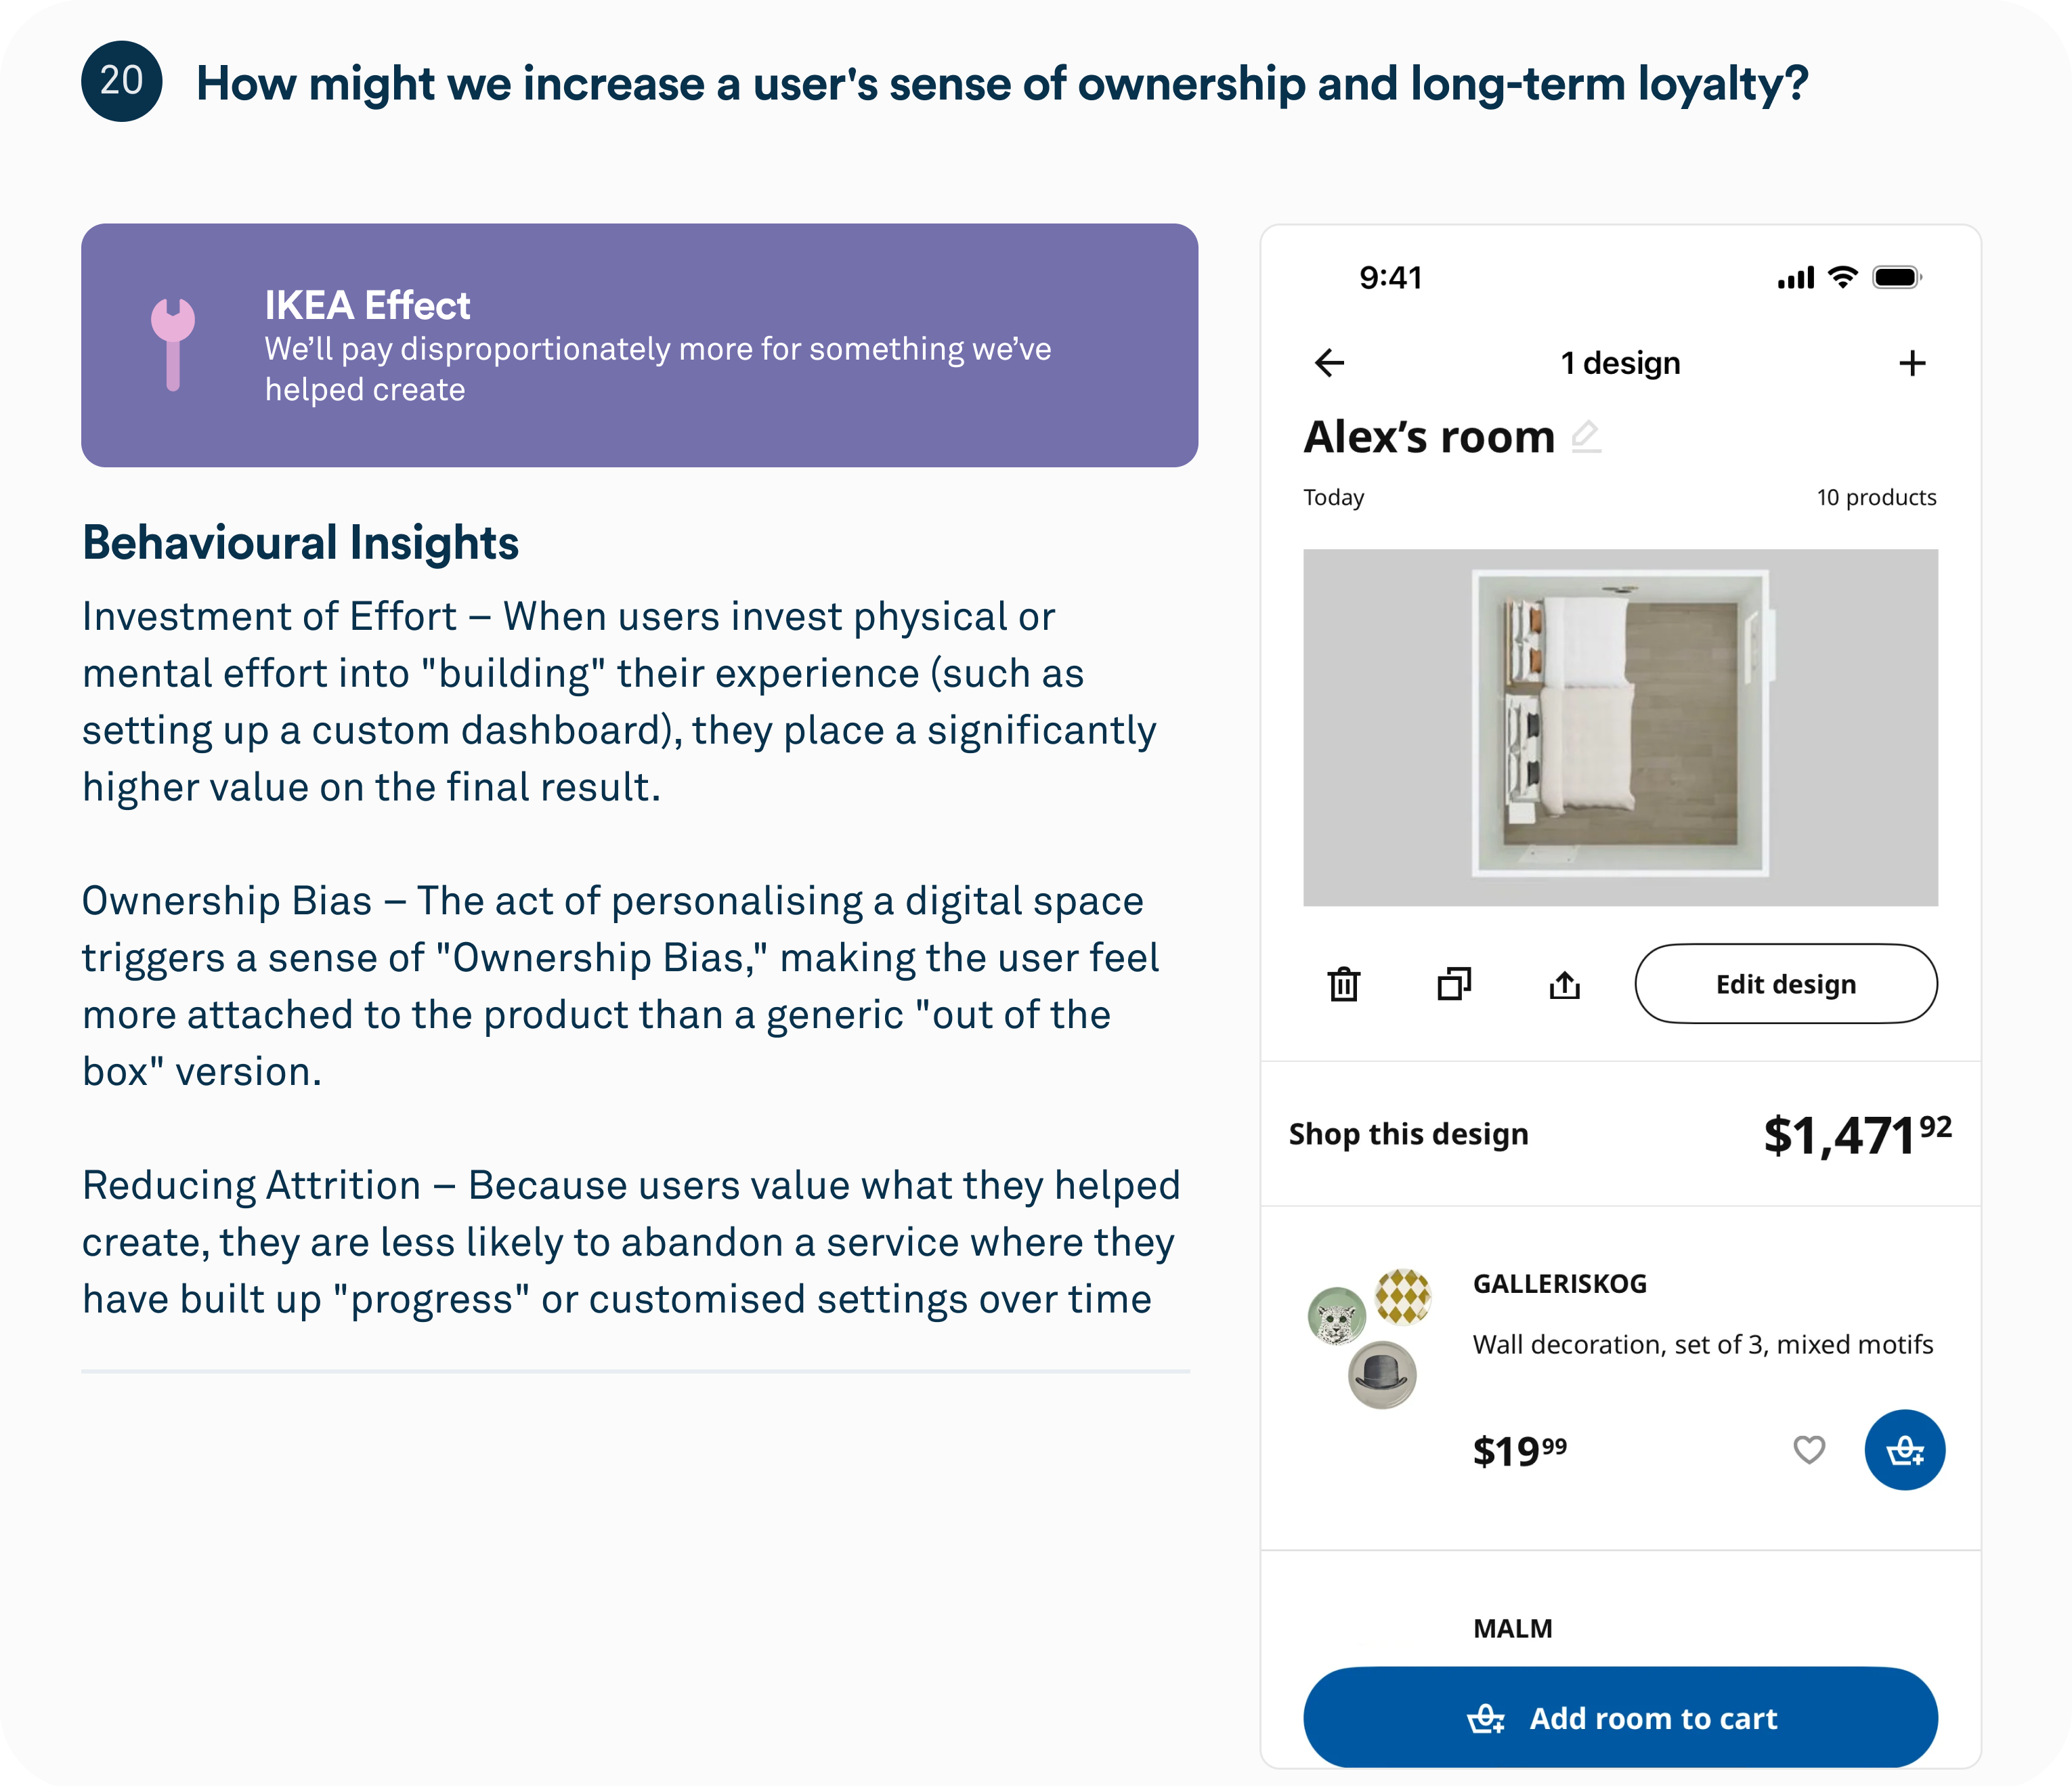This screenshot has width=2072, height=1790.
Task: Duplicate the design using copy icon
Action: click(x=1454, y=985)
